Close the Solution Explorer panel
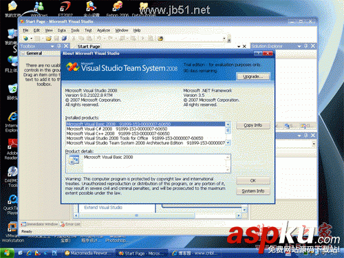Image resolution: width=344 pixels, height=258 pixels. coord(313,46)
